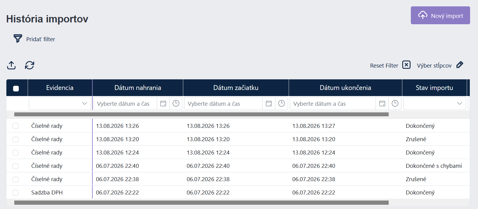Screen dimensions: 478x209
Task: Toggle the select-all checkbox in table header
Action: (16, 88)
